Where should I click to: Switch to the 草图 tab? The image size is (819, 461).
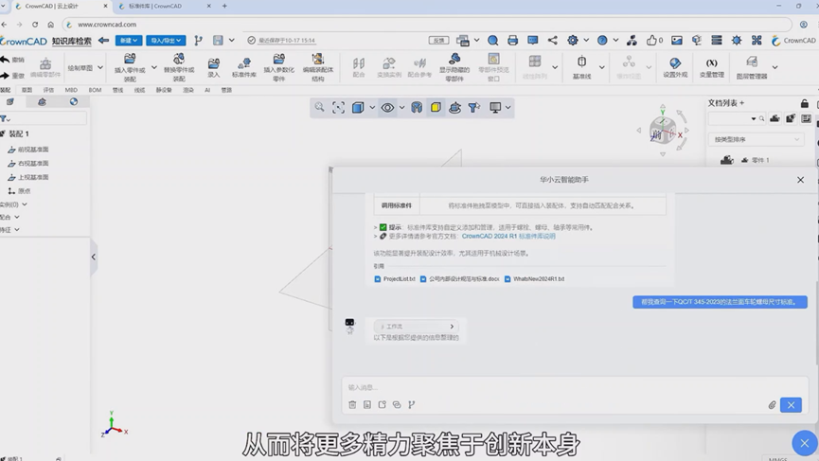click(27, 90)
